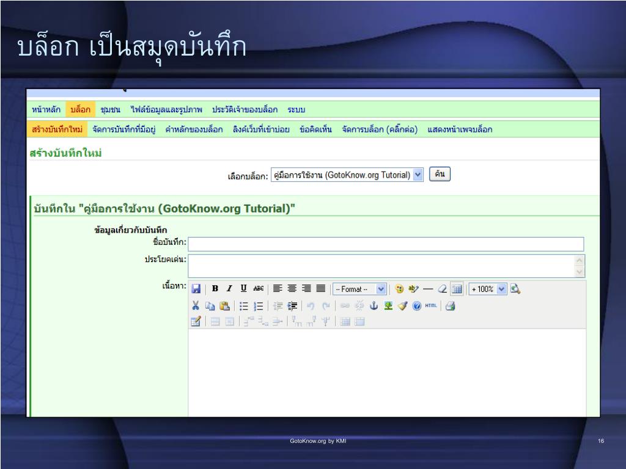Open คำหลักของบล็อก blog keywords link
This screenshot has width=626, height=469.
click(x=194, y=129)
